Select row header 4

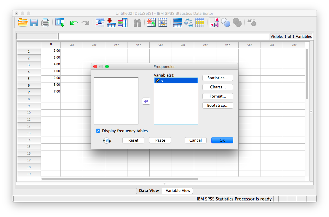(29, 72)
